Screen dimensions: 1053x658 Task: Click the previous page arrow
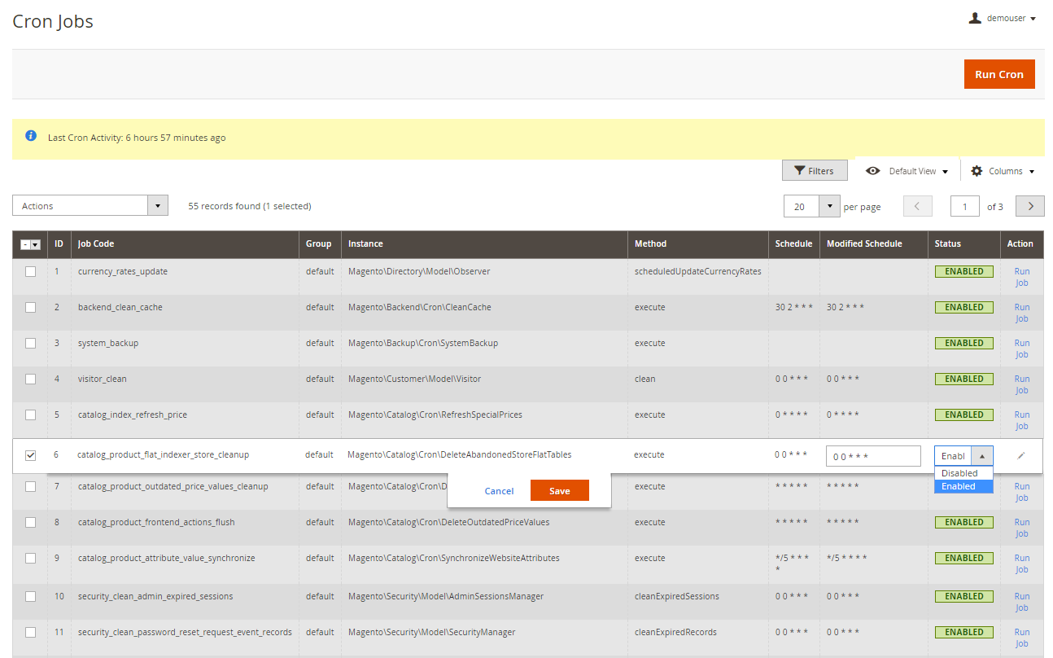(917, 207)
